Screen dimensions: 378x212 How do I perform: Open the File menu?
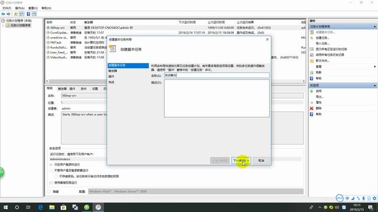point(6,8)
